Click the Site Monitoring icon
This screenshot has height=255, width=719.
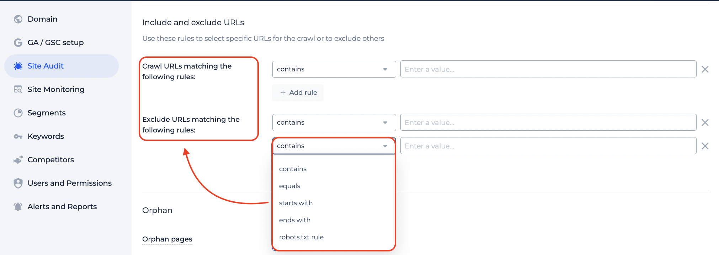(18, 89)
